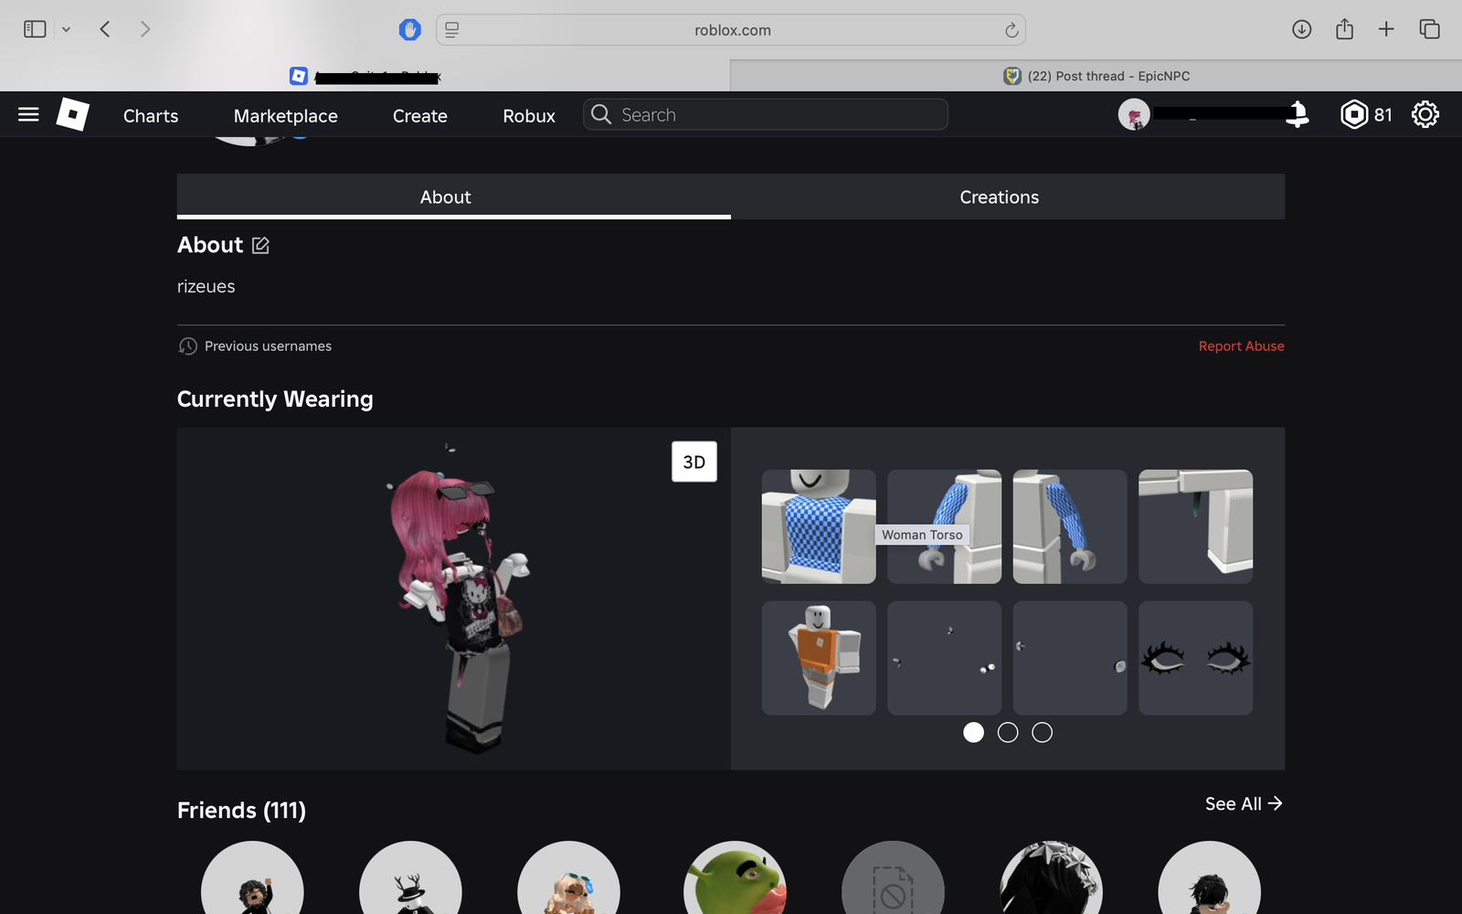Open the right arm checkered sleeve item
This screenshot has width=1462, height=914.
click(x=1070, y=526)
